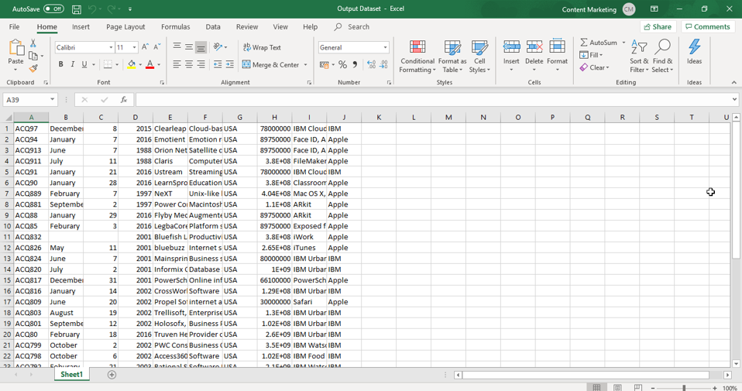742x391 pixels.
Task: Open the Comments pane button
Action: pyautogui.click(x=708, y=27)
